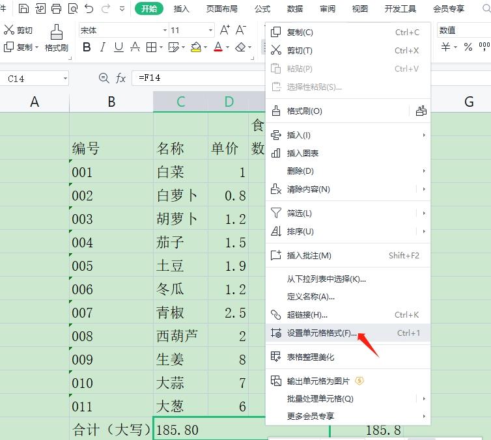The width and height of the screenshot is (491, 440).
Task: Expand 清除内容(N) submenu
Action: coord(424,189)
